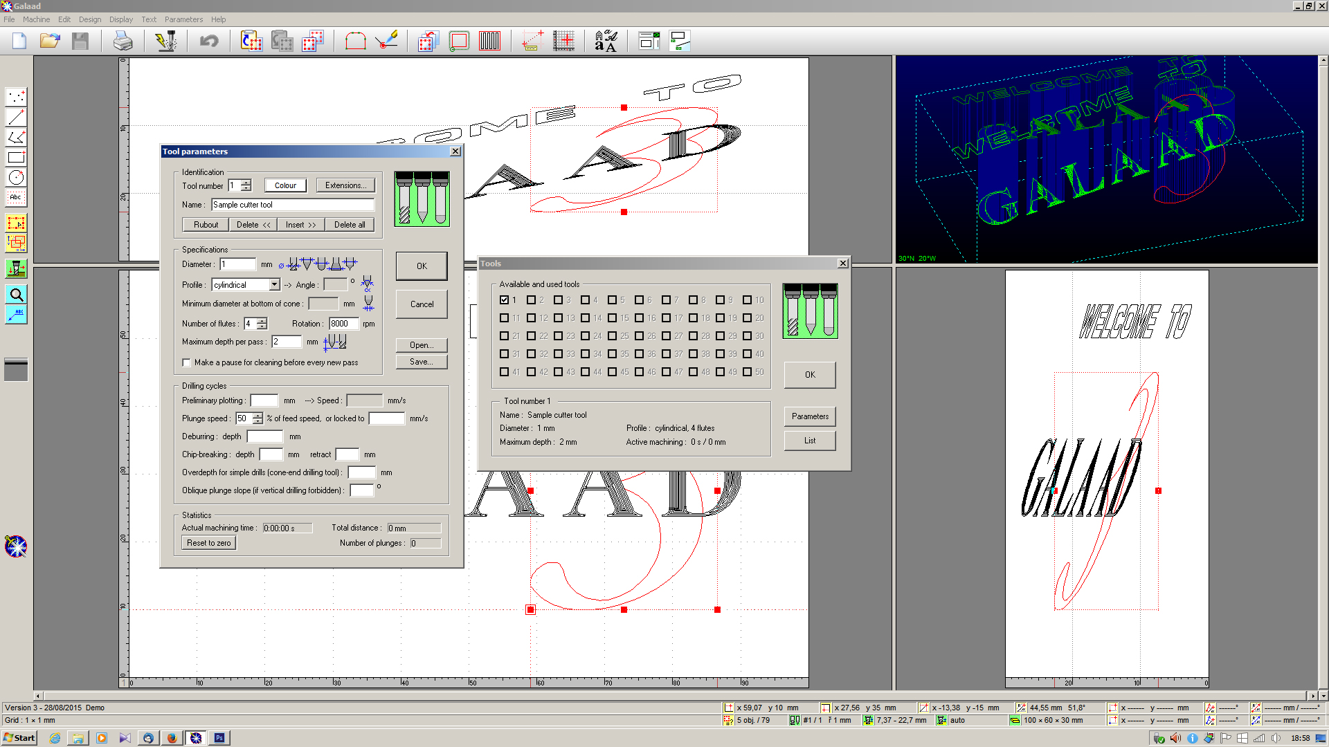Screen dimensions: 1329x747
Task: Open the Parameters menu
Action: [x=183, y=19]
